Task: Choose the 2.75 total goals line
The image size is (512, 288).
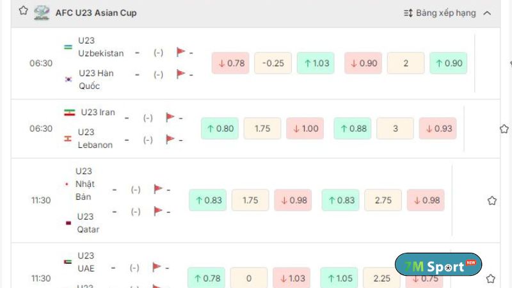Action: (383, 200)
